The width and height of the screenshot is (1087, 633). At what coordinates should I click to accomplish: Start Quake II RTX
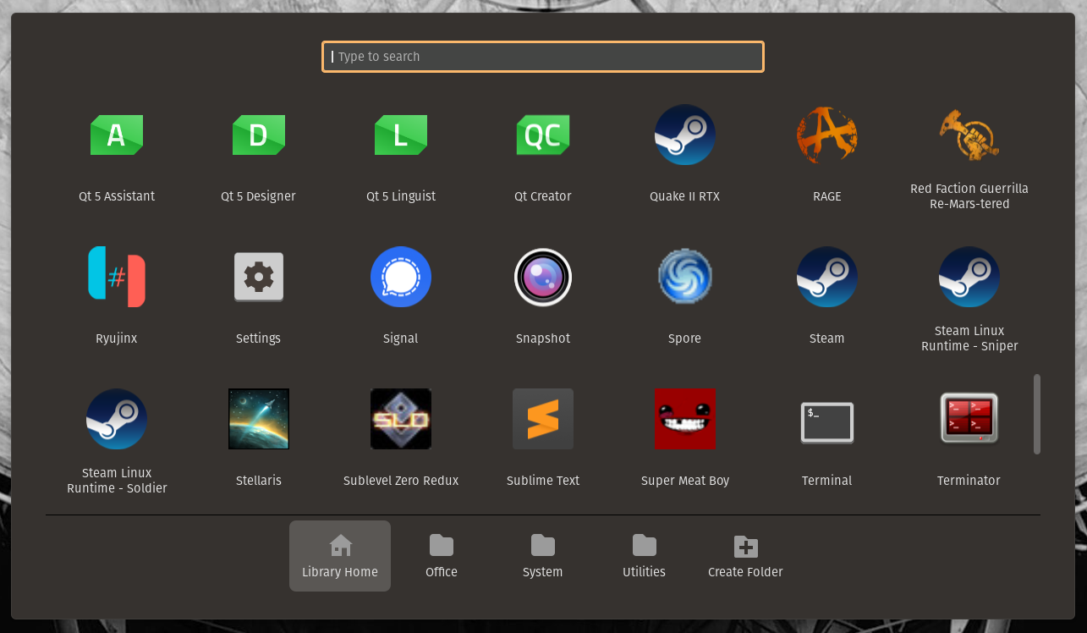pos(685,135)
